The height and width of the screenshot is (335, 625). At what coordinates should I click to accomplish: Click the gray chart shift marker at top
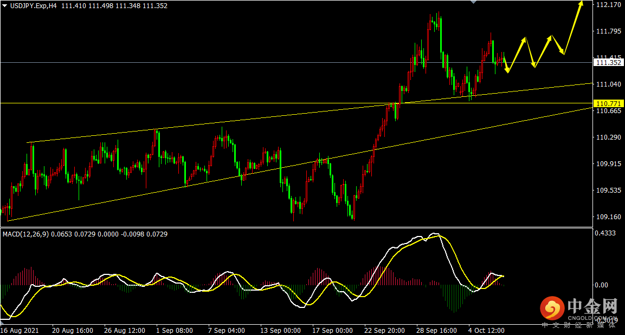(473, 2)
